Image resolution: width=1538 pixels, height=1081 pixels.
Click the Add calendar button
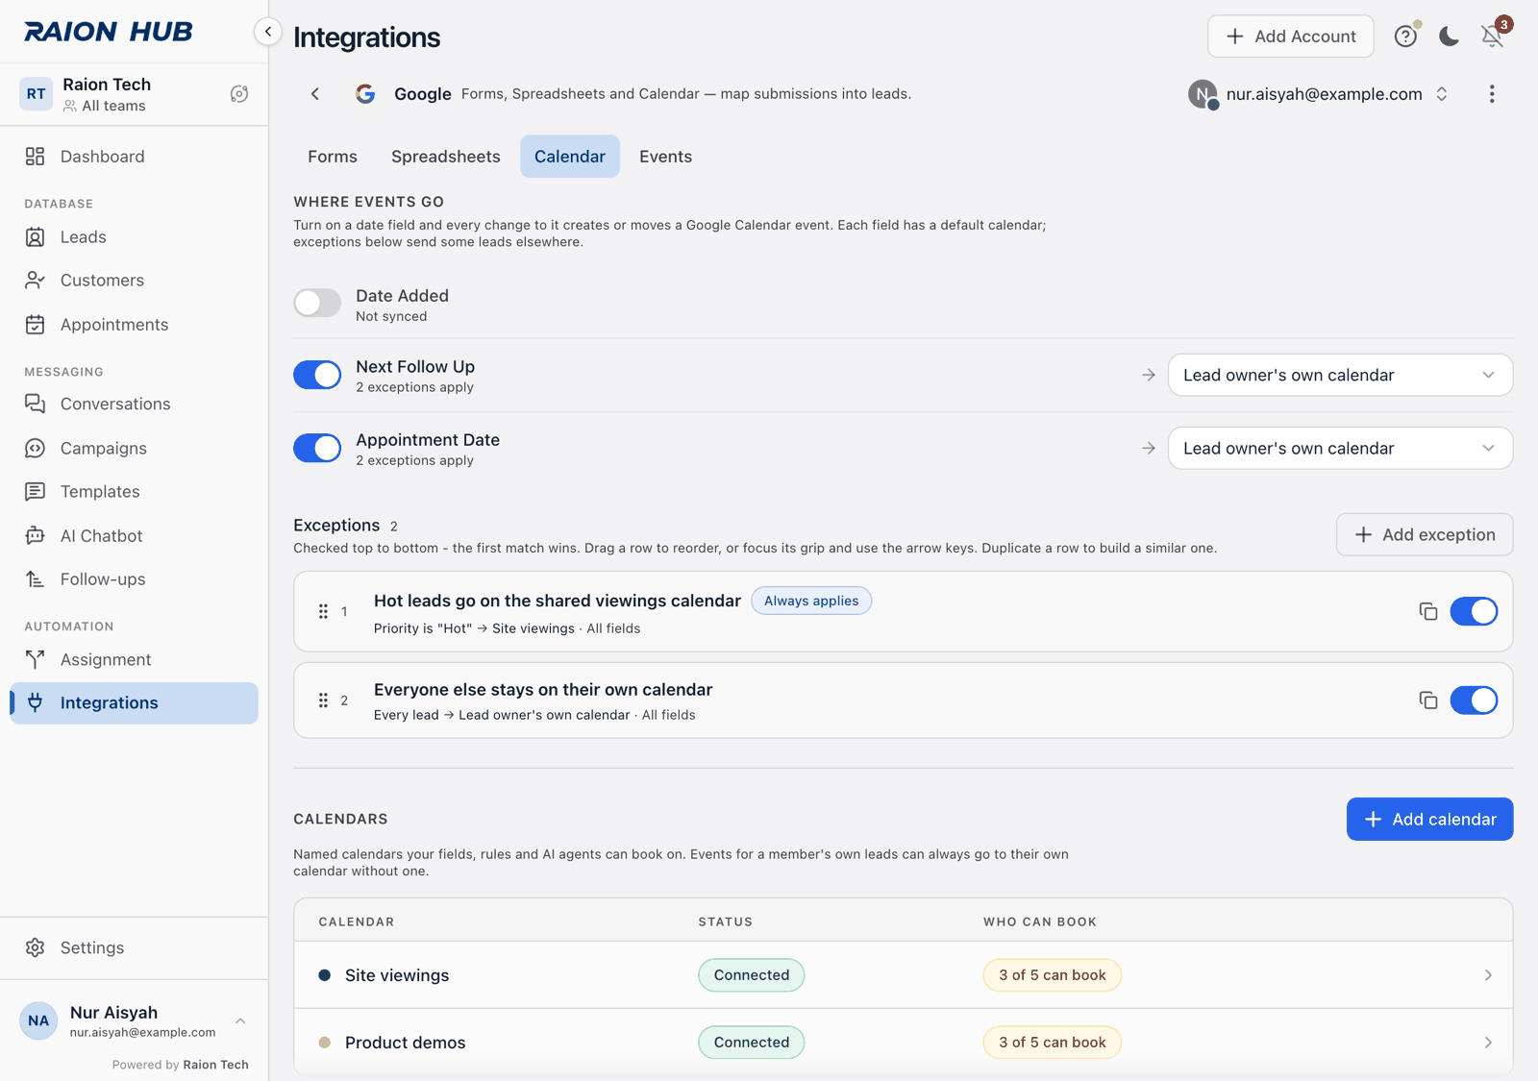pos(1429,820)
